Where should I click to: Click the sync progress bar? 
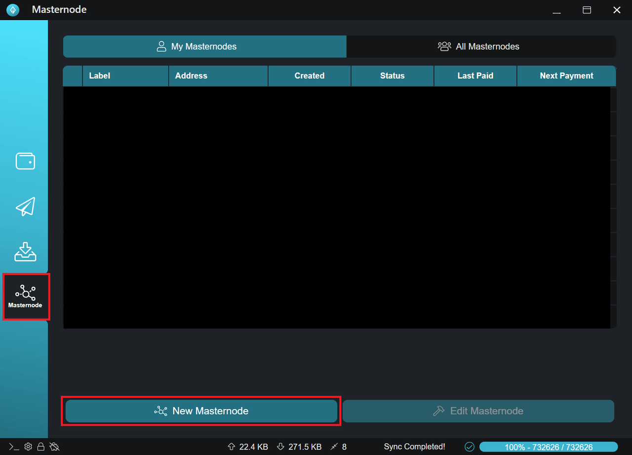548,447
